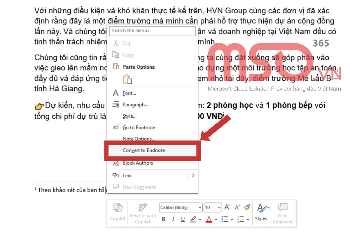Viewport: 350px width, 233px height.
Task: Click bold text '2 phòng học'
Action: coord(230,105)
